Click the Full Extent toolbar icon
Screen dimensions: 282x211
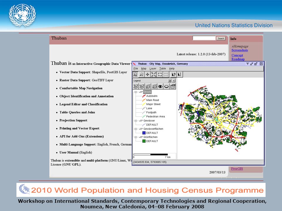pyautogui.click(x=154, y=74)
